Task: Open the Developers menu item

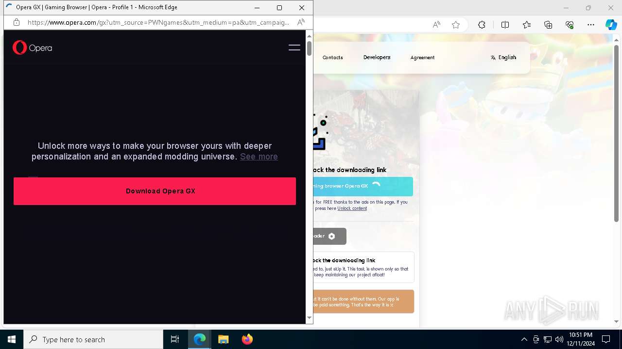Action: tap(377, 57)
